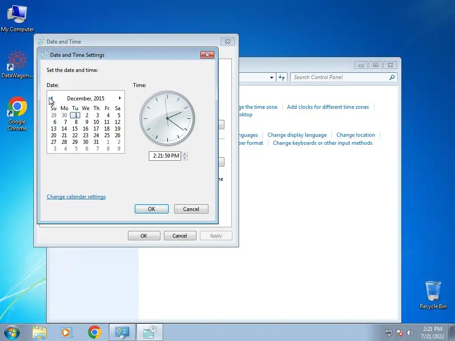Open Google Chrome desktop shortcut
This screenshot has width=455, height=341.
[x=17, y=114]
